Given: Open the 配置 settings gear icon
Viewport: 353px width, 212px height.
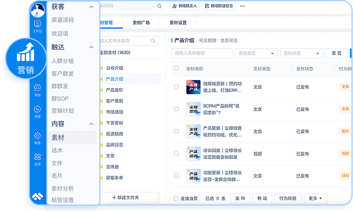Looking at the screenshot, I should 38,138.
